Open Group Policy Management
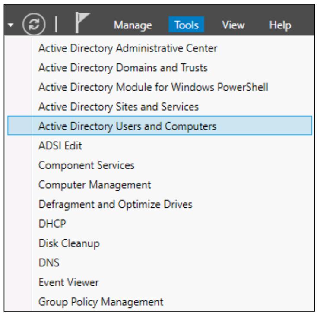 [160, 302]
